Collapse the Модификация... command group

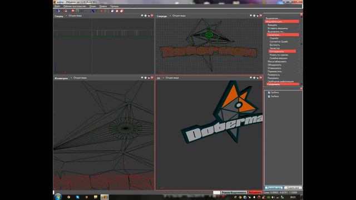(282, 22)
